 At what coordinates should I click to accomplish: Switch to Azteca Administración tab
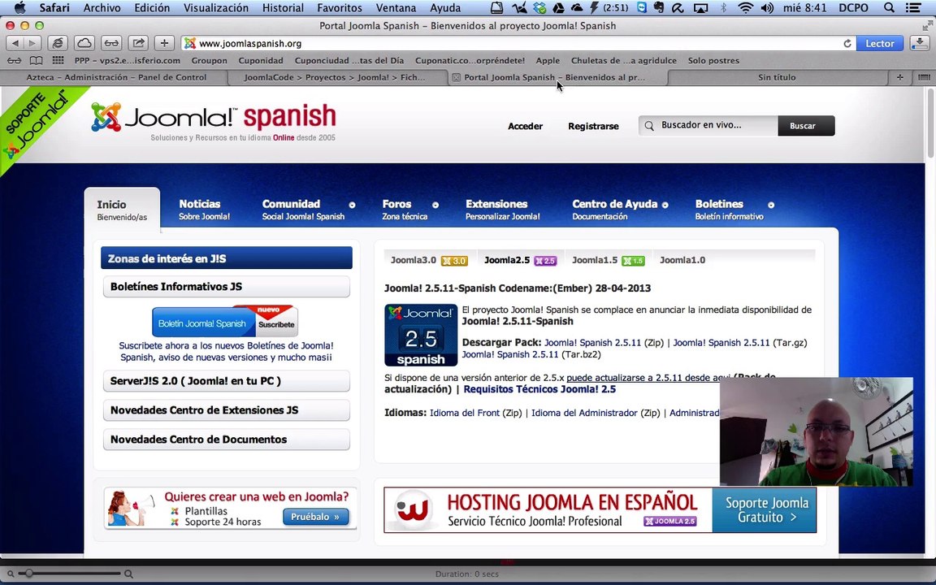[116, 77]
